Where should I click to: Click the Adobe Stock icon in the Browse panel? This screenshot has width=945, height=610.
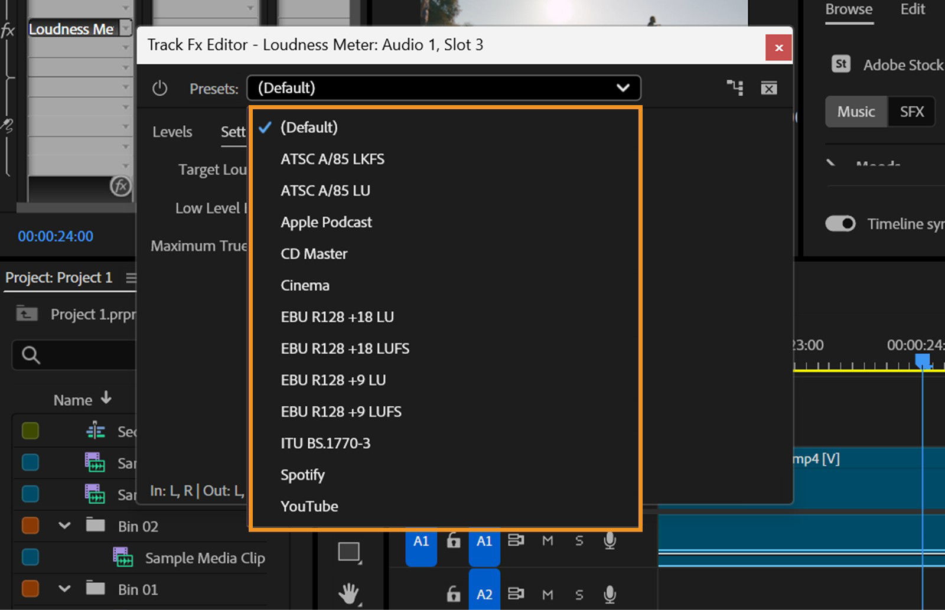[841, 64]
